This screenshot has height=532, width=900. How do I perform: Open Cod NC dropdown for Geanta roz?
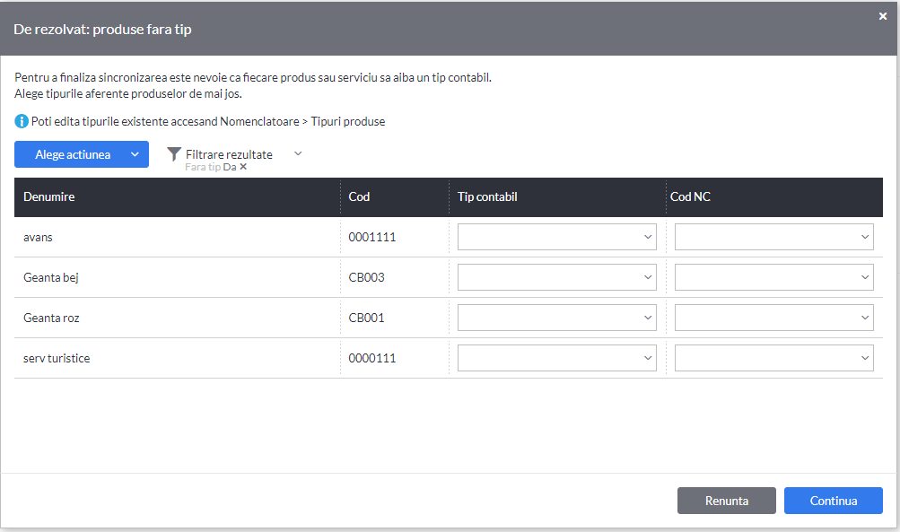pyautogui.click(x=773, y=318)
